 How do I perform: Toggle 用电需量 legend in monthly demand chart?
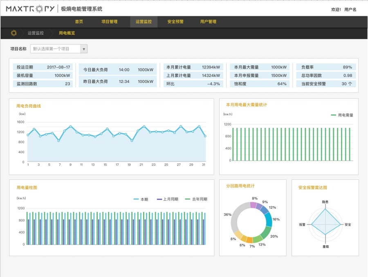[342, 115]
